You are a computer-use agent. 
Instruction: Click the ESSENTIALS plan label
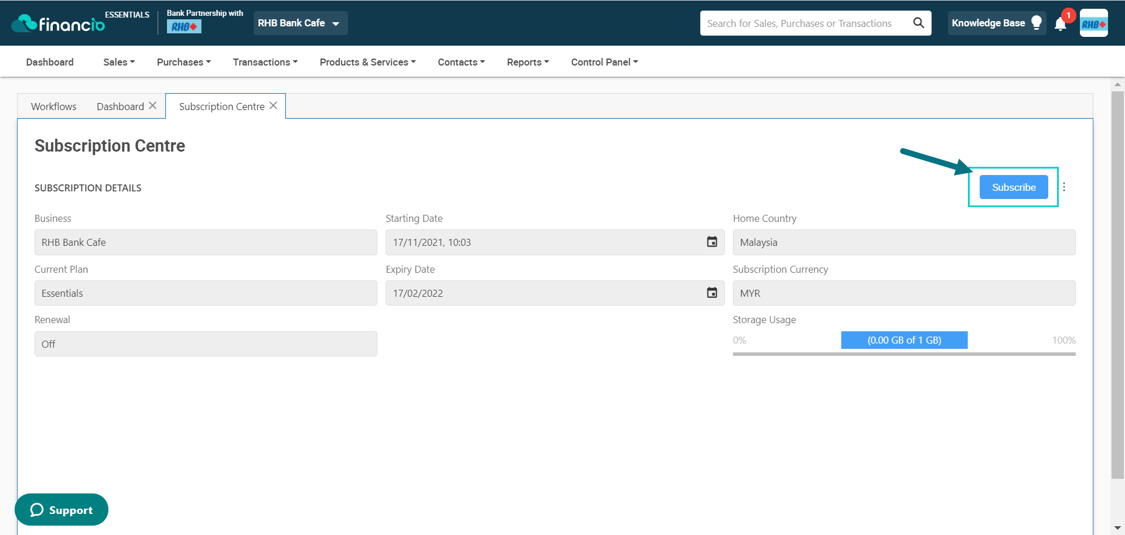pos(127,15)
